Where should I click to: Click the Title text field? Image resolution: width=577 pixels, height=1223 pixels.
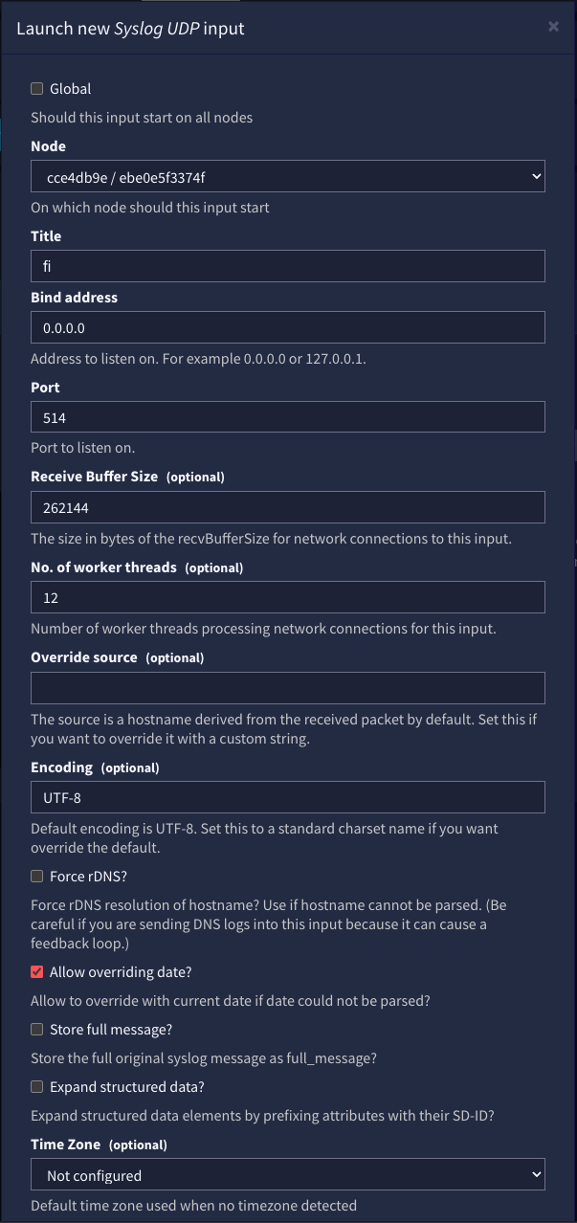pos(287,266)
